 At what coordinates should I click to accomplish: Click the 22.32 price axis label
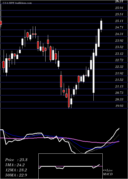[120, 67]
